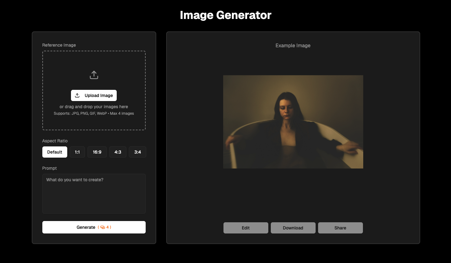Screen dimensions: 451x263
Task: Click the coin credits icon on Generate button
Action: coord(103,227)
